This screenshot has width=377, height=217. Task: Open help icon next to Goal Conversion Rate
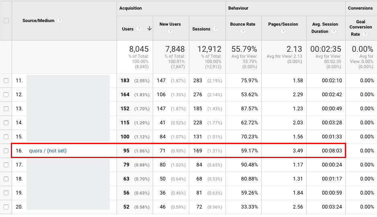coord(365,34)
